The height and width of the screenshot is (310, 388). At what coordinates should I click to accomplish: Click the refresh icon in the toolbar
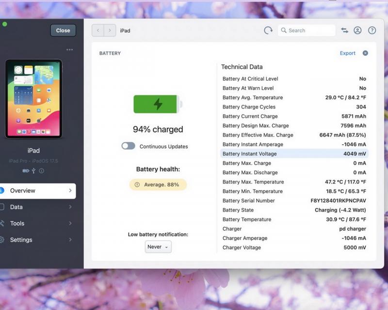coord(268,31)
